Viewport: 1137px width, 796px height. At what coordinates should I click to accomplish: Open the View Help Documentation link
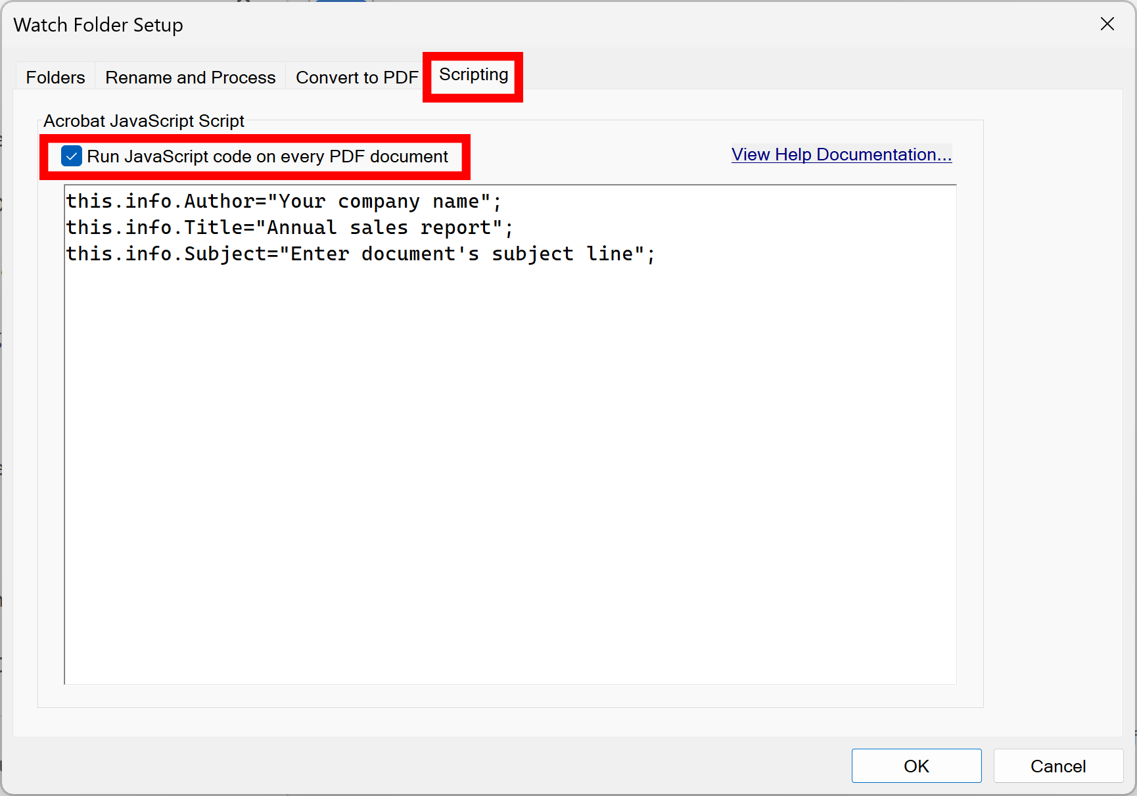(x=841, y=154)
